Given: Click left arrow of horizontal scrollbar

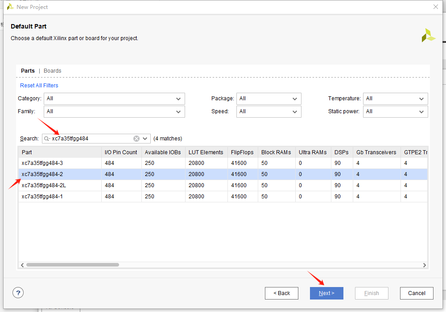Looking at the screenshot, I should pos(22,265).
